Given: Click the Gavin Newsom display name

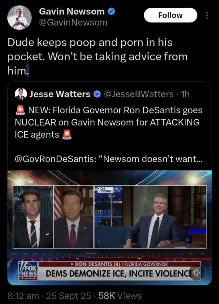Looking at the screenshot, I should click(72, 11).
